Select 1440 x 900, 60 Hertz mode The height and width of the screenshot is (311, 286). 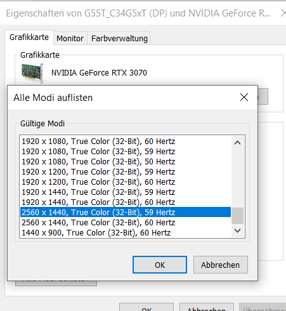pos(126,233)
